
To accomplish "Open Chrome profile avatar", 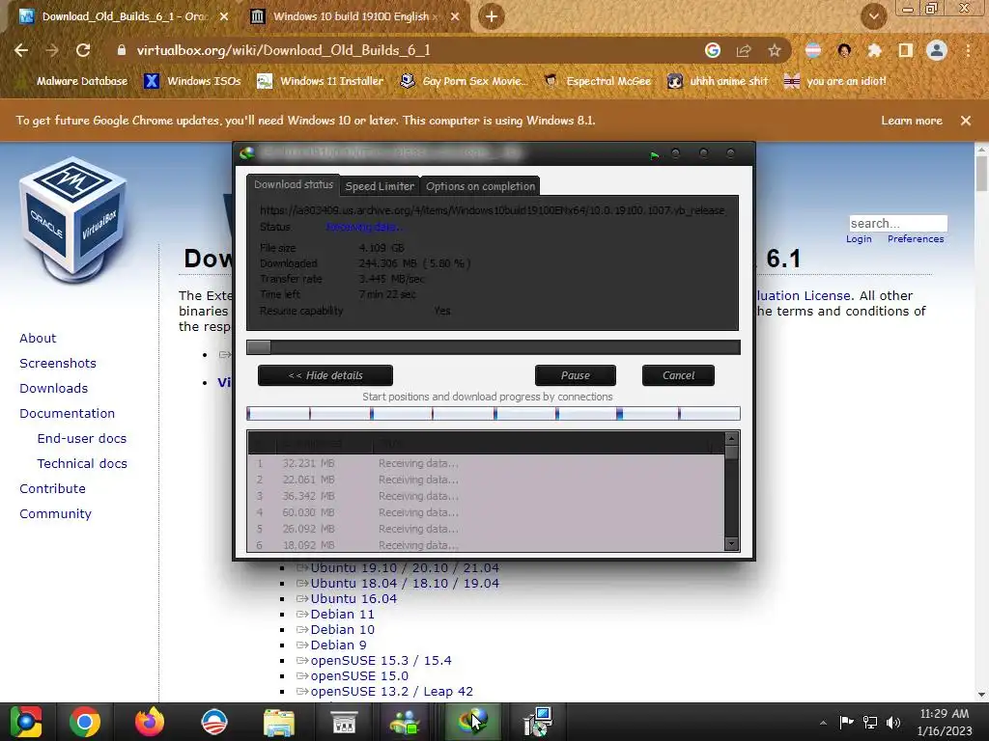I will [x=937, y=50].
